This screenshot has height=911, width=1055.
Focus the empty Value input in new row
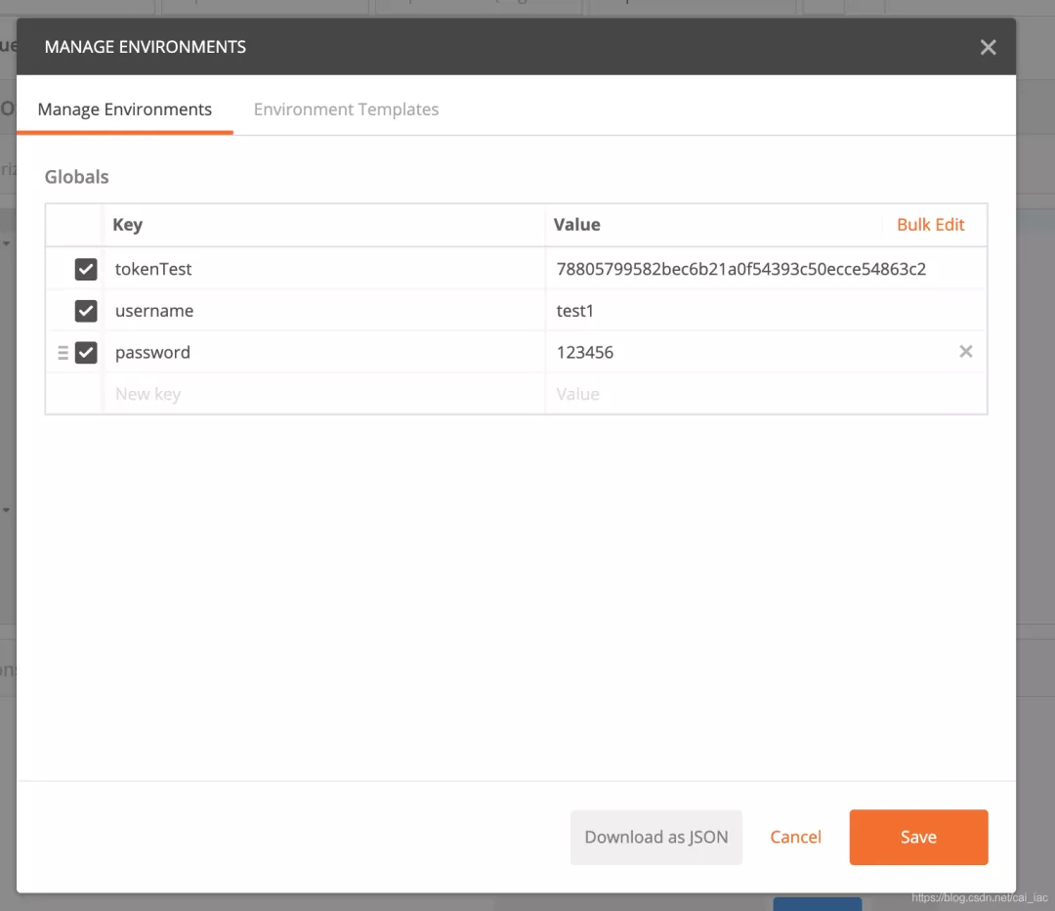click(x=766, y=394)
